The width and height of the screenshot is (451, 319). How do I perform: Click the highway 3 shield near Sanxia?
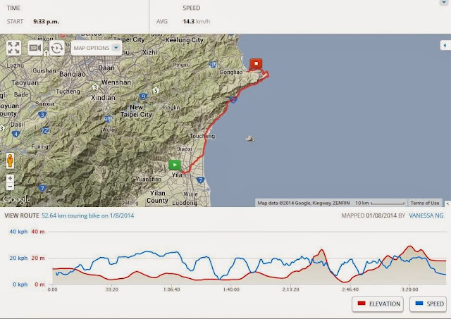[x=42, y=115]
